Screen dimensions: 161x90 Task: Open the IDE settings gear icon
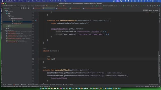pos(157,6)
